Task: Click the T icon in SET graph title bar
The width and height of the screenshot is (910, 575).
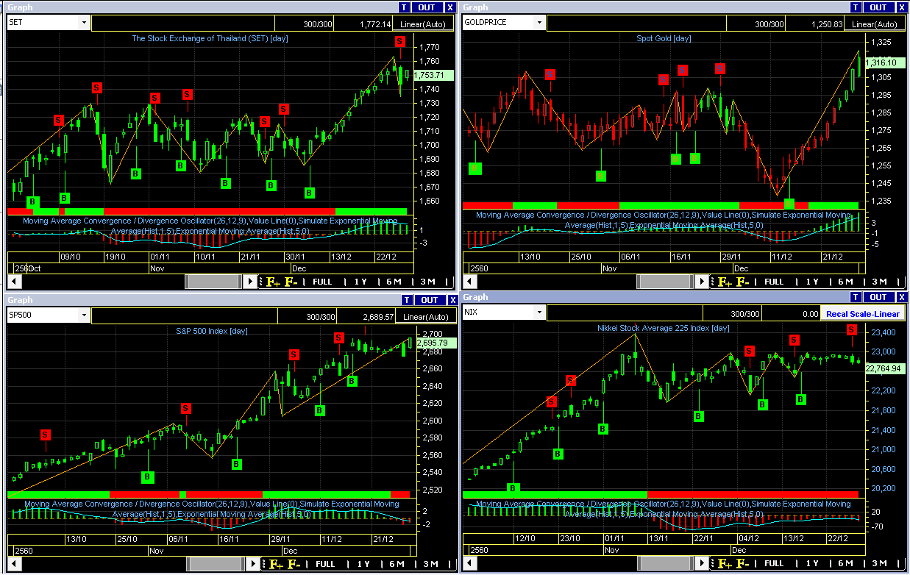Action: click(403, 7)
